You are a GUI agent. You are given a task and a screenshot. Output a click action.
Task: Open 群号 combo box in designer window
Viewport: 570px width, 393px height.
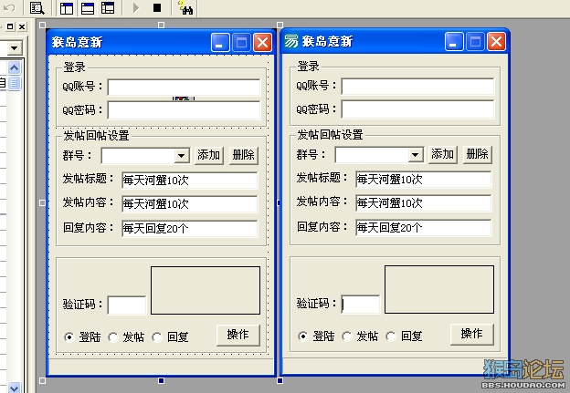tap(145, 156)
